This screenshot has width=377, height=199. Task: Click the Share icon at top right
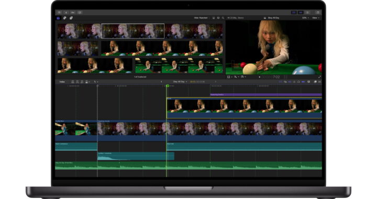coord(318,13)
